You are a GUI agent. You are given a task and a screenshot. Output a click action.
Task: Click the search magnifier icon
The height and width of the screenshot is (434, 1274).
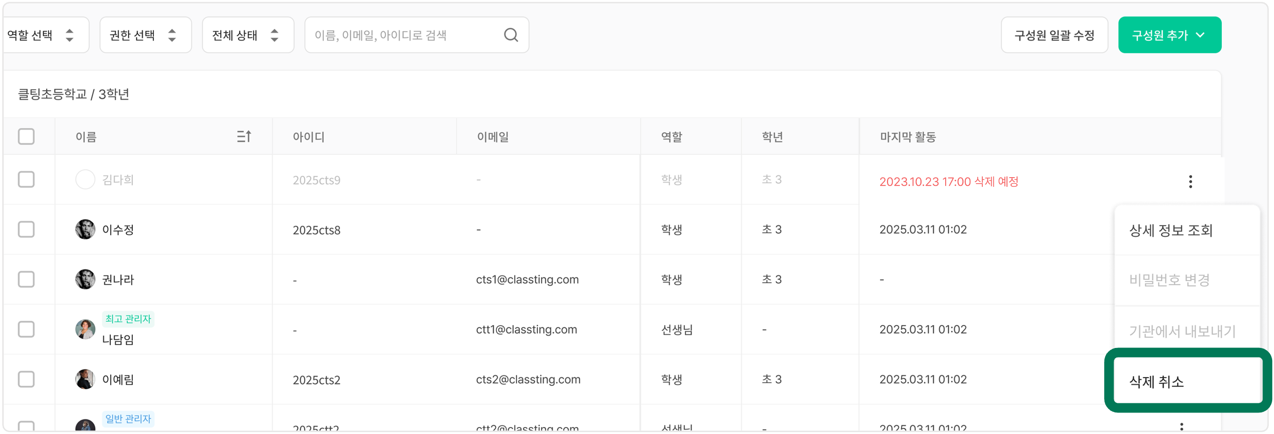pos(511,35)
